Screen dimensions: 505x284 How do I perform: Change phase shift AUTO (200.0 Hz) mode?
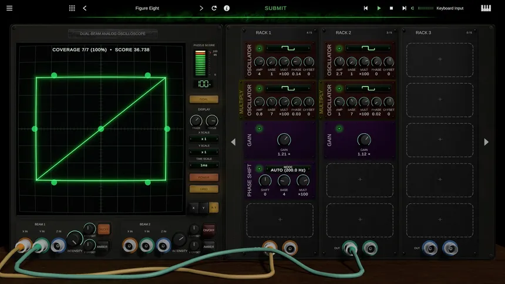point(288,170)
